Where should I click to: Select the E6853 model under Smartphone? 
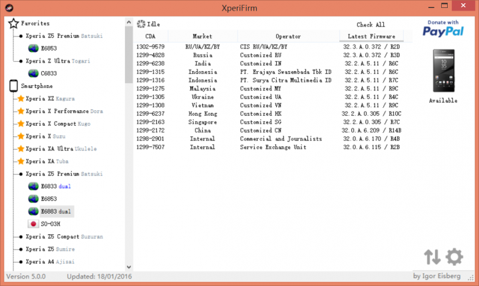(49, 199)
